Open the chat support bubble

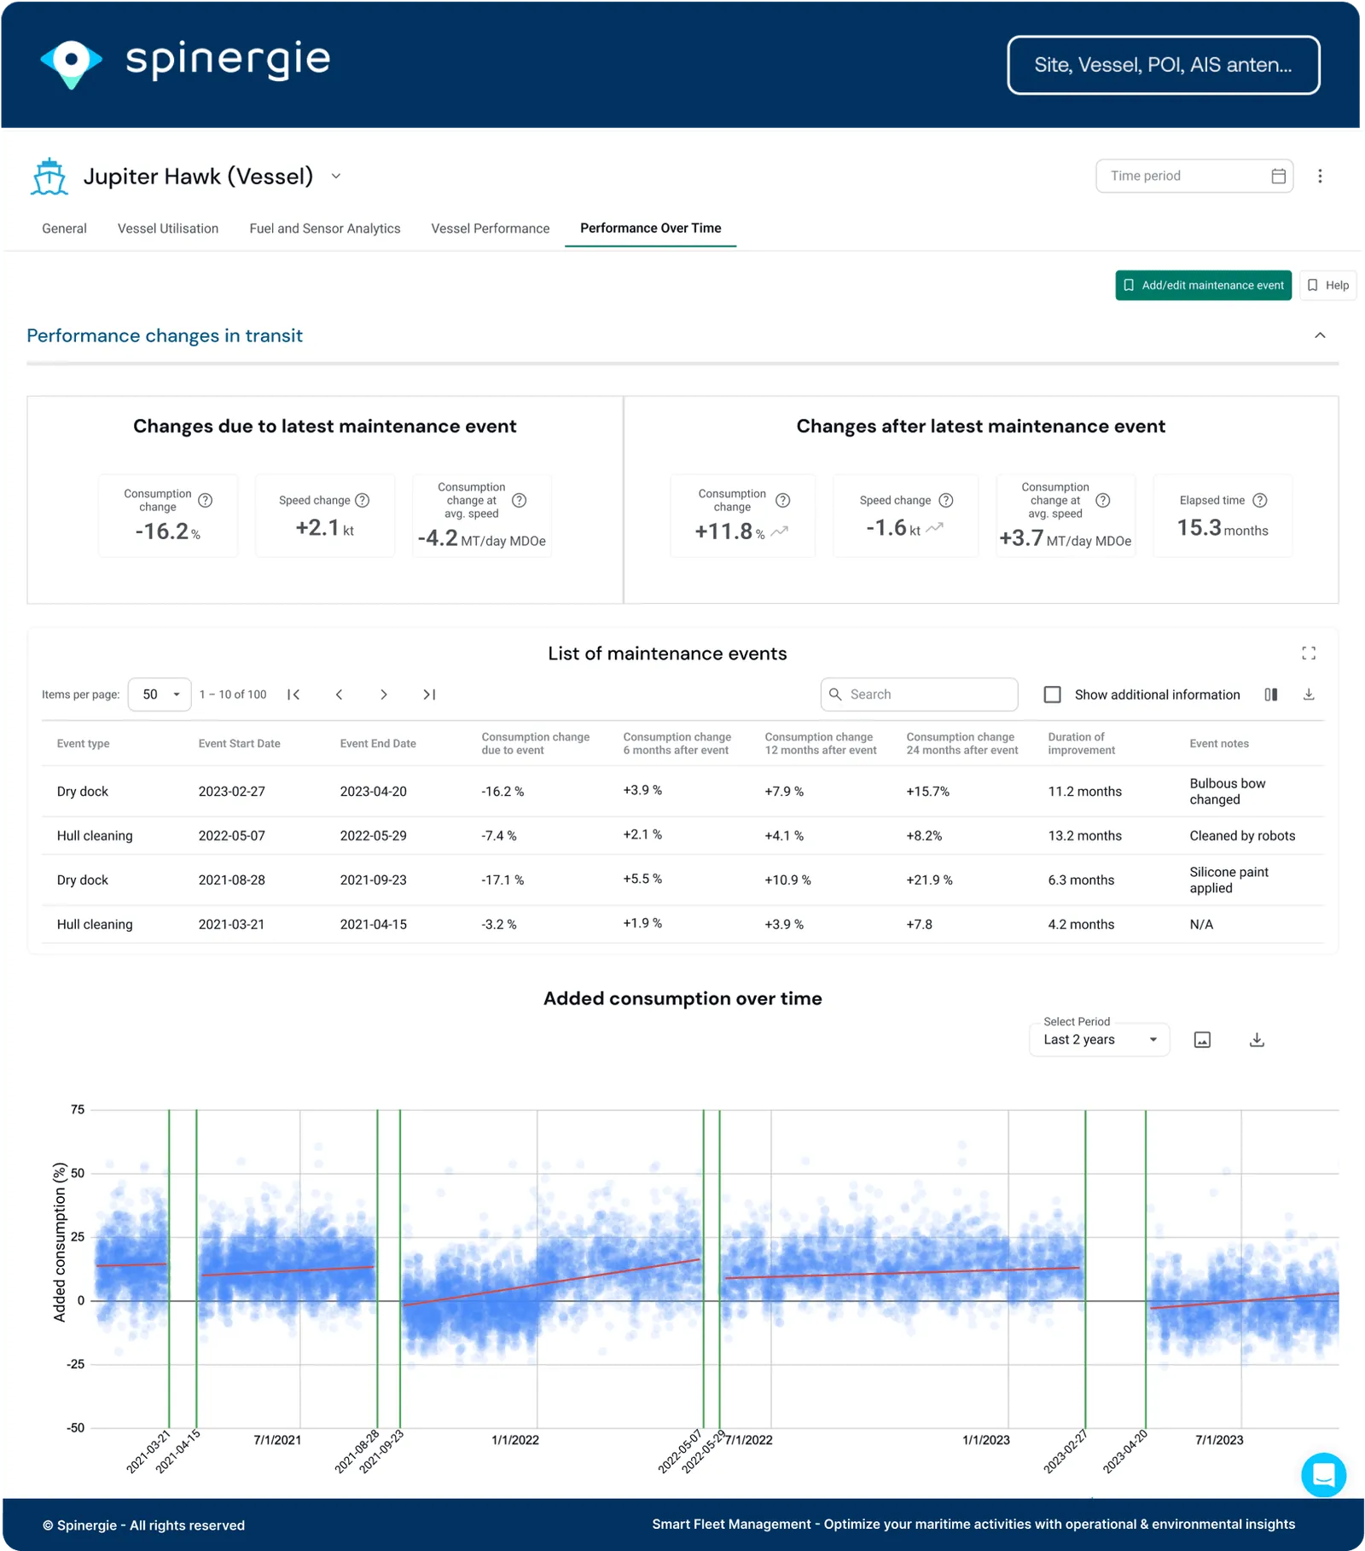1323,1474
